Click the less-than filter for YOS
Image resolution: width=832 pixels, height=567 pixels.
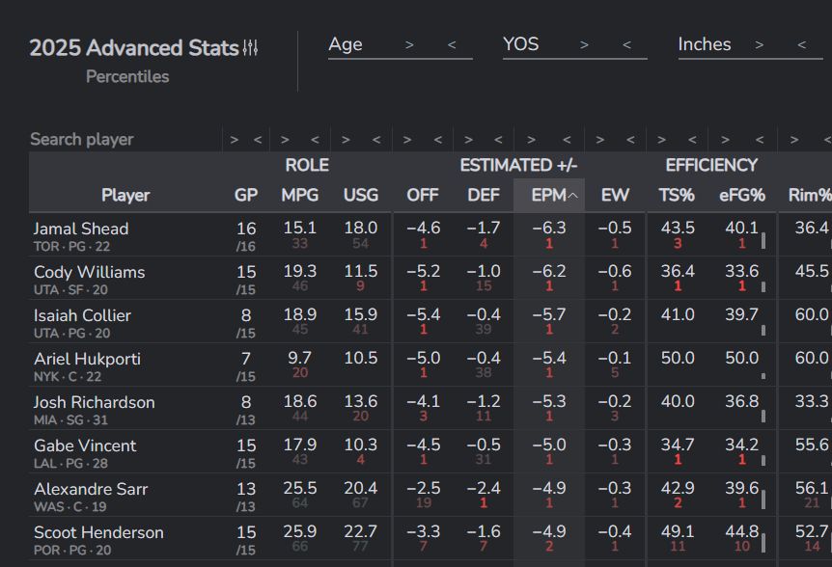pos(626,44)
